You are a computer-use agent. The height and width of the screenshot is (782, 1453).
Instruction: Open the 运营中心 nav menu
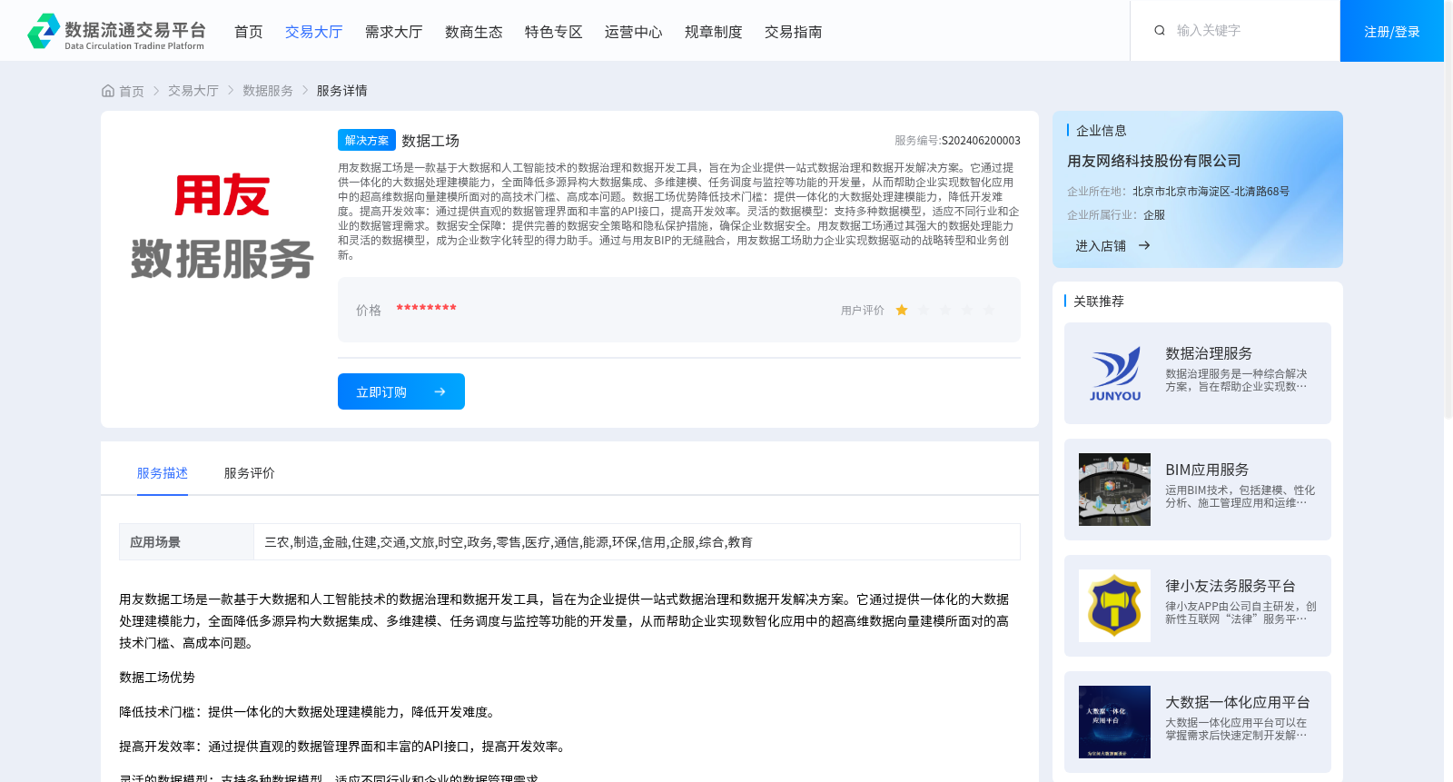(x=634, y=32)
